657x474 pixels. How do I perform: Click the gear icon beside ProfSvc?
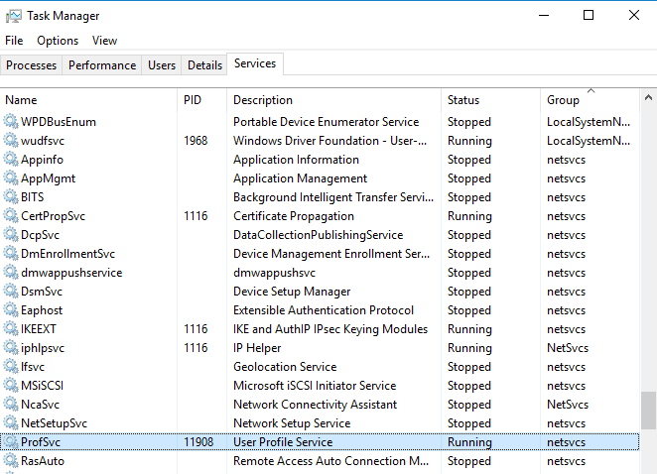(11, 441)
